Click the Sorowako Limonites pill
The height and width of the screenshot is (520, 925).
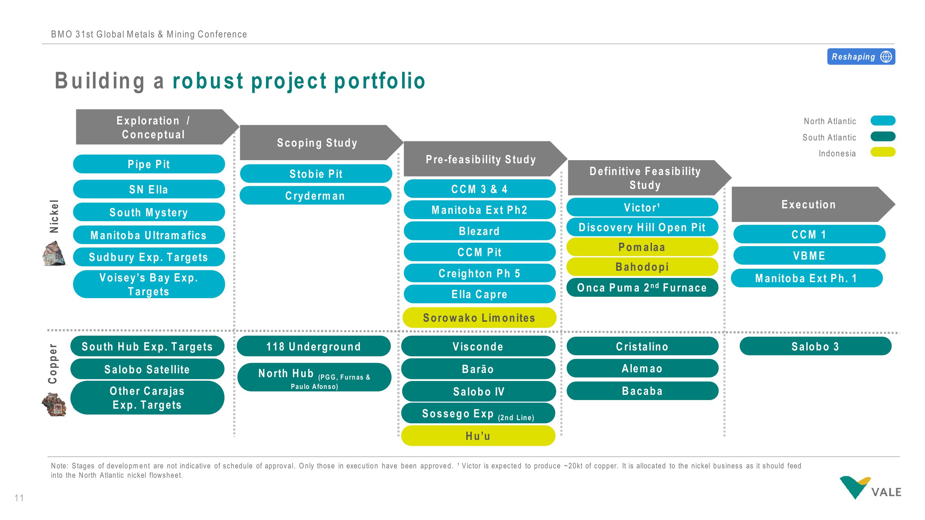[x=480, y=318]
